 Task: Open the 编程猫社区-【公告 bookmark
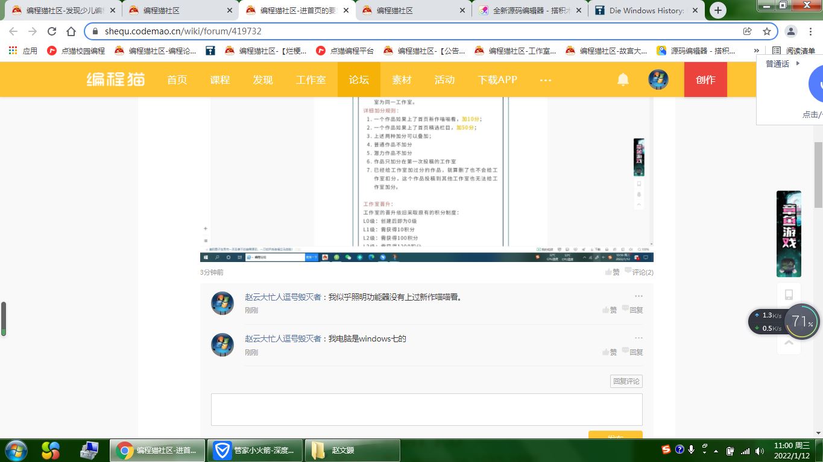(424, 51)
